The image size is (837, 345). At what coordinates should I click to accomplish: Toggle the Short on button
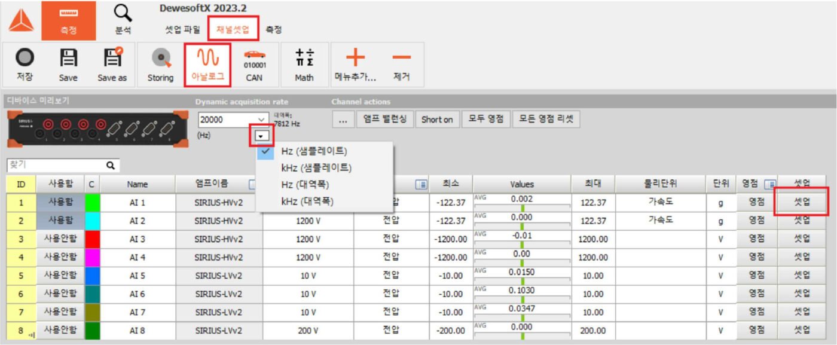436,120
